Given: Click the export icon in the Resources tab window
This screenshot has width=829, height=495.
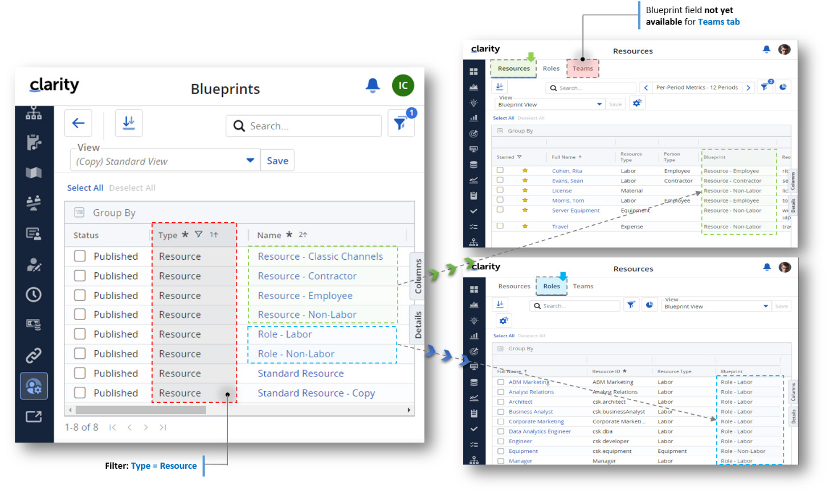Looking at the screenshot, I should 500,87.
